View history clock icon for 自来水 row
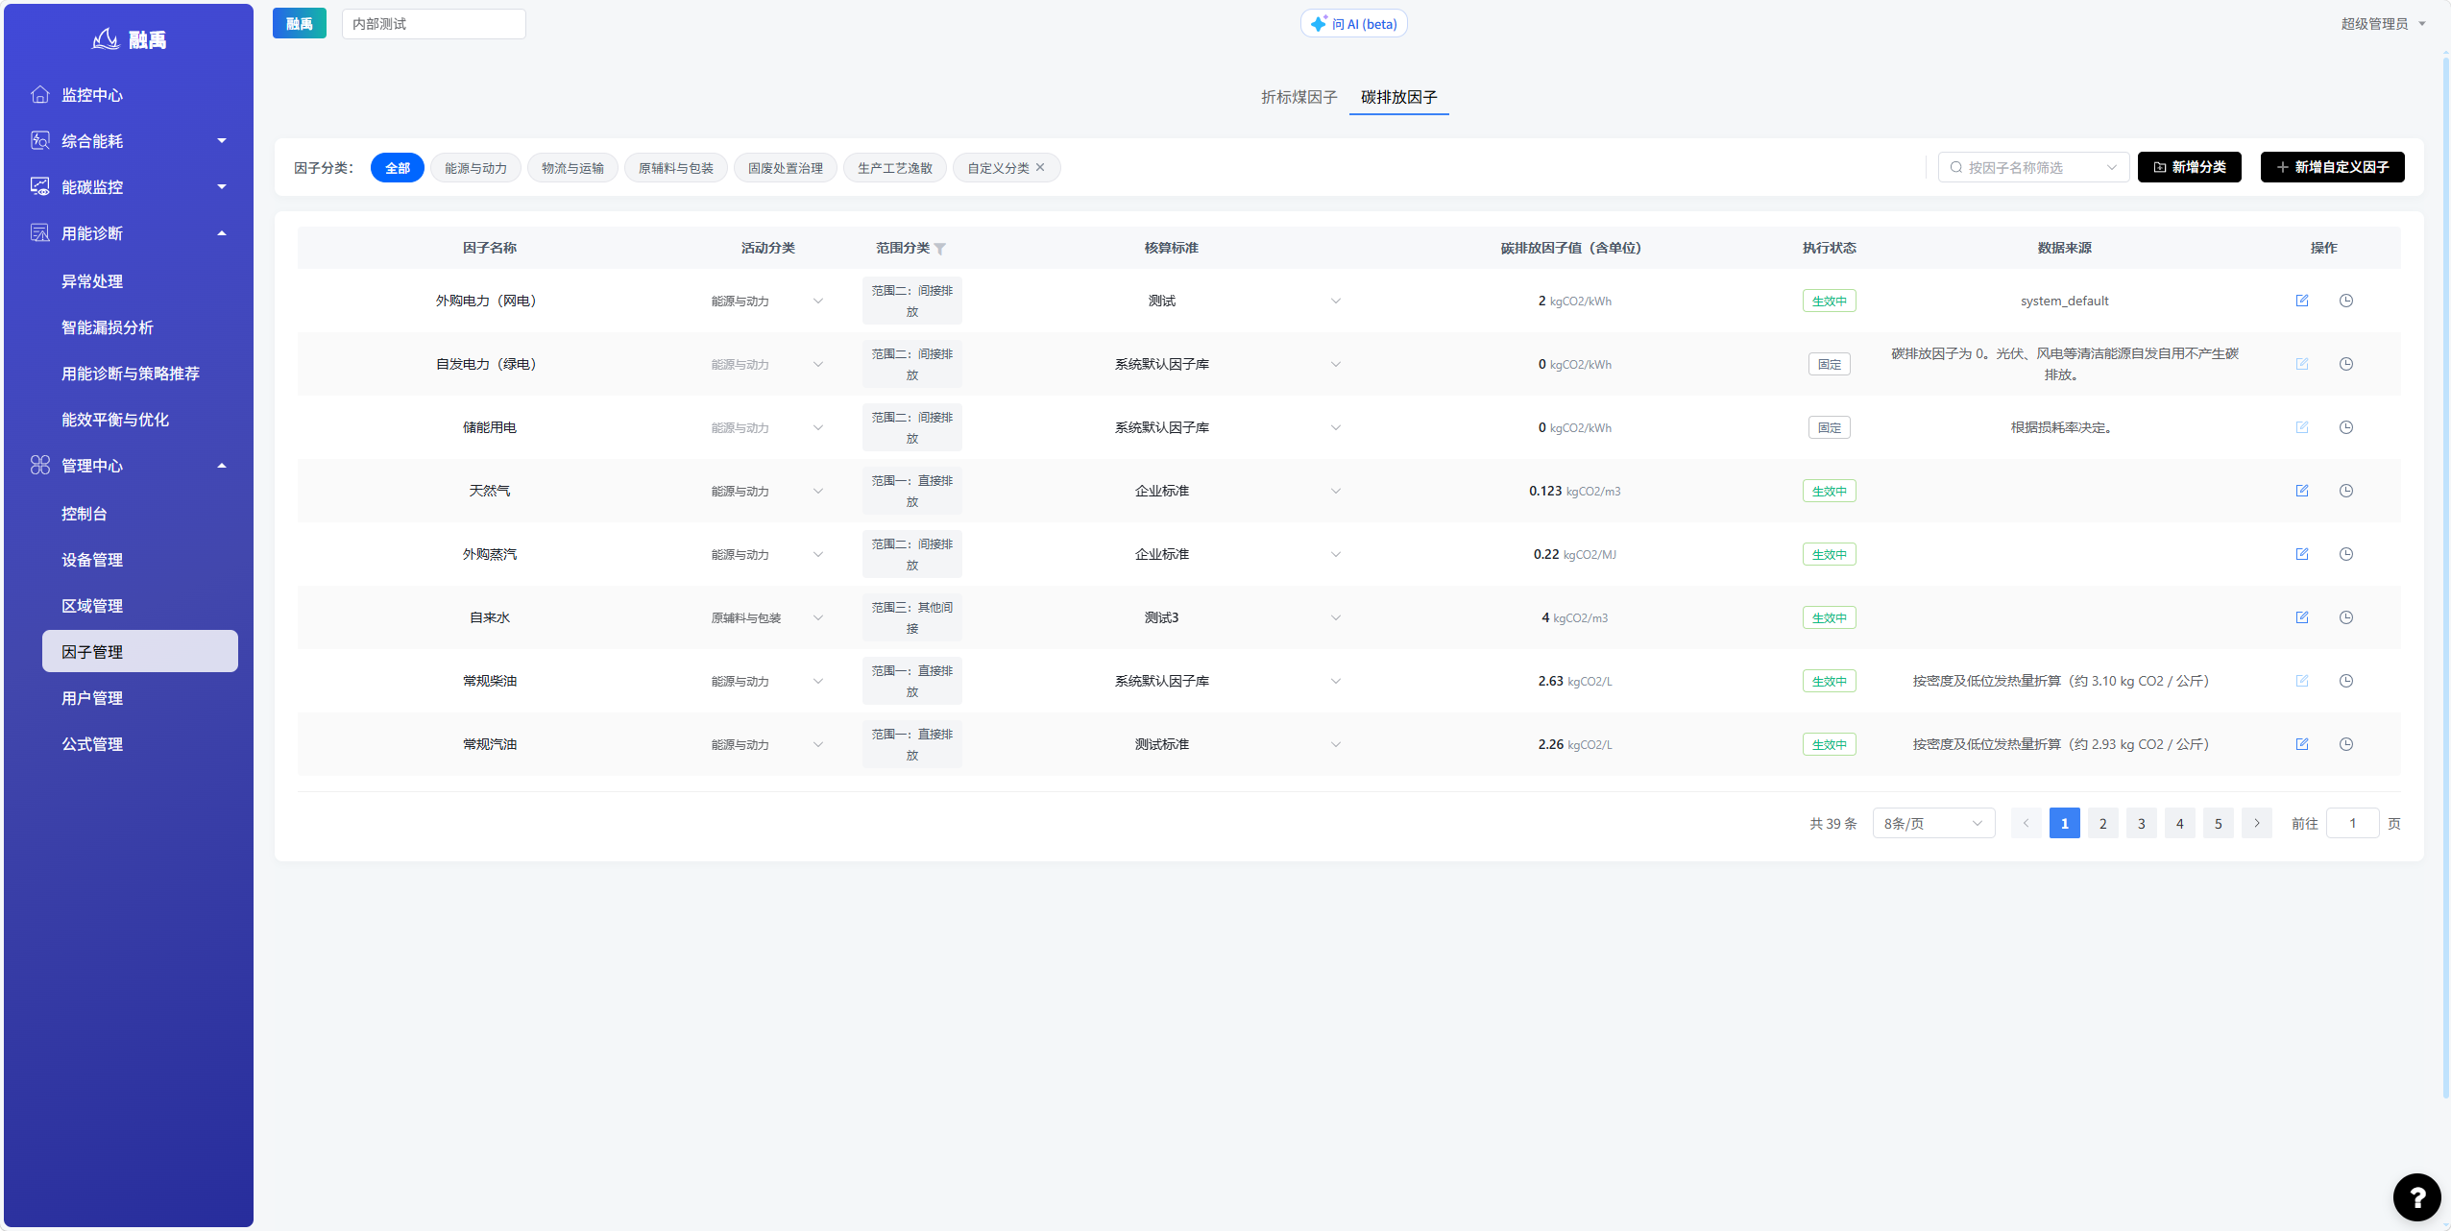 [x=2346, y=617]
